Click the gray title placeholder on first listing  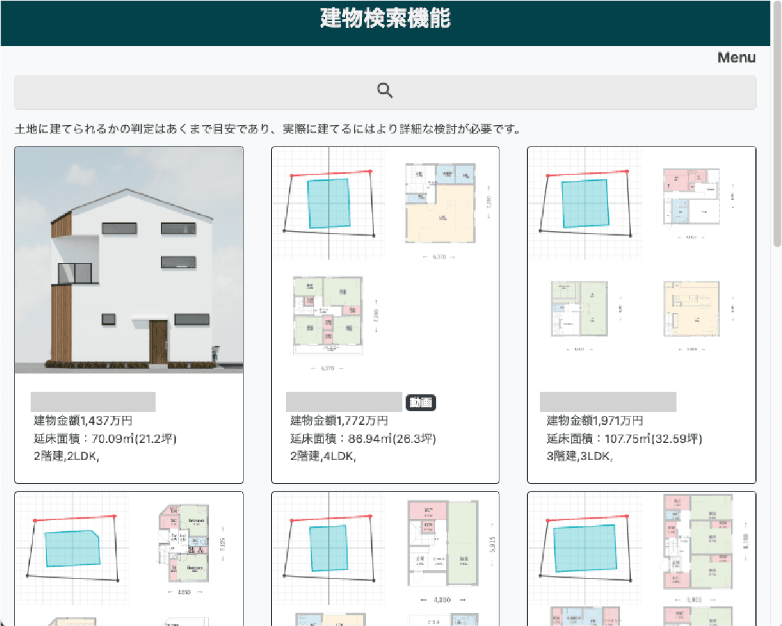click(92, 401)
